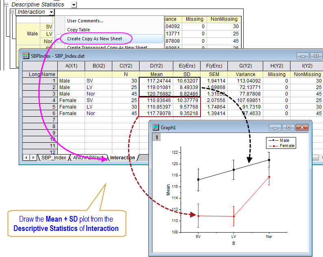
Task: Click the sheet tab scroll right arrow
Action: [x=33, y=157]
